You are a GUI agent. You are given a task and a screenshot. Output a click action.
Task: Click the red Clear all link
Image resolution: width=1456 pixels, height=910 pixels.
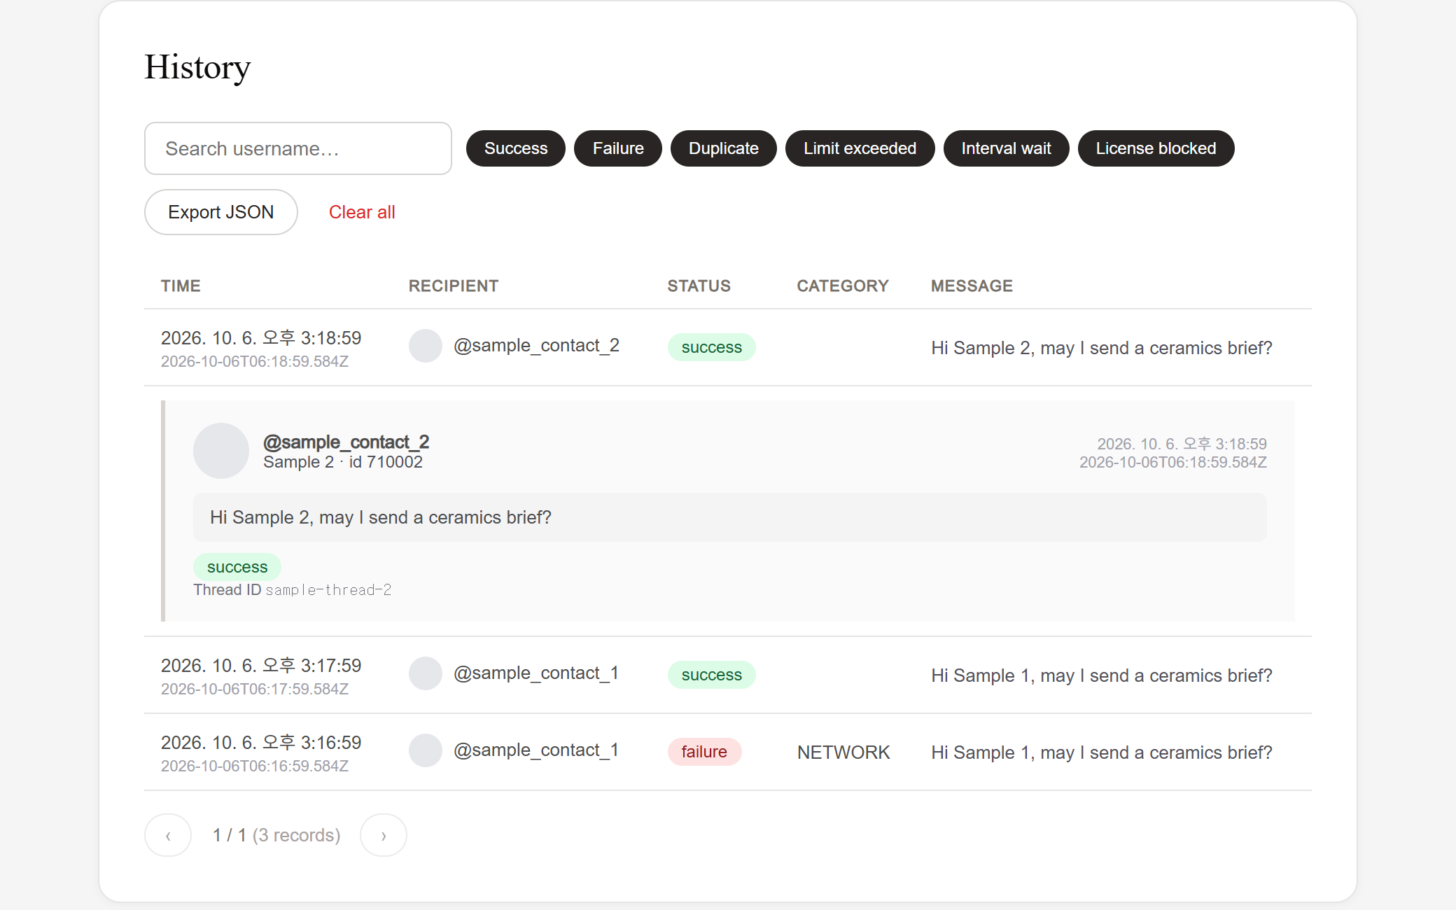362,212
